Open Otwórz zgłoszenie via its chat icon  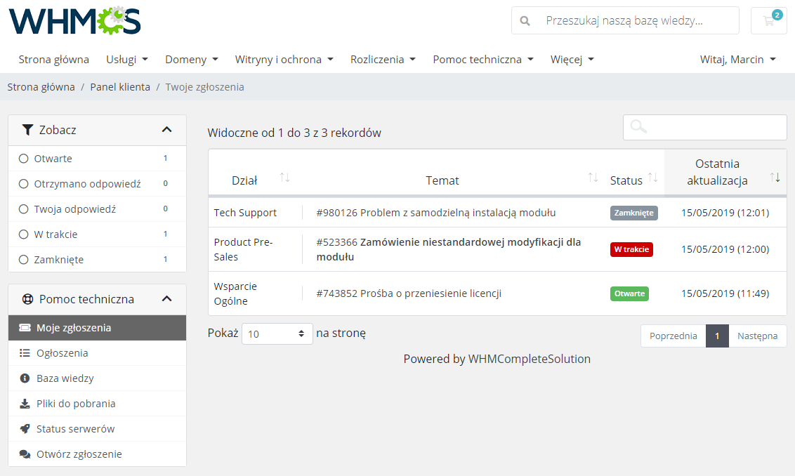[26, 454]
